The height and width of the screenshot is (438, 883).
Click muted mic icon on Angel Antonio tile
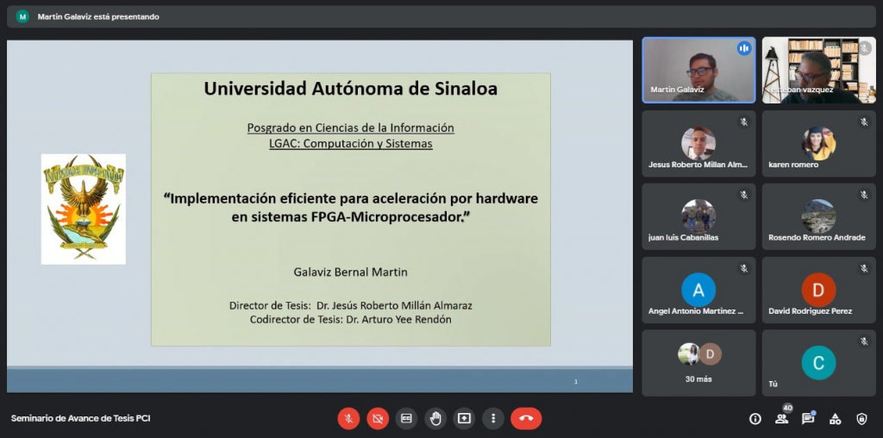click(744, 268)
